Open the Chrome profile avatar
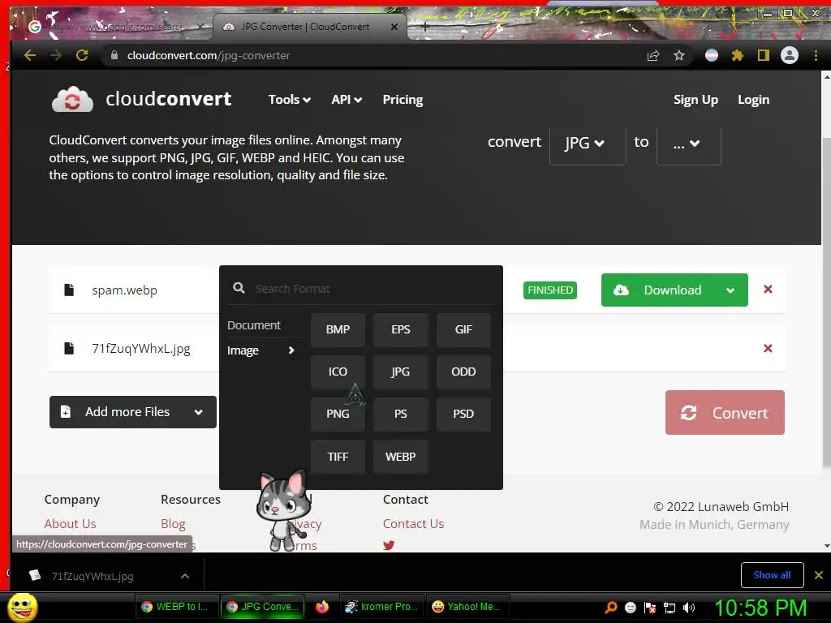The width and height of the screenshot is (831, 623). click(x=789, y=55)
